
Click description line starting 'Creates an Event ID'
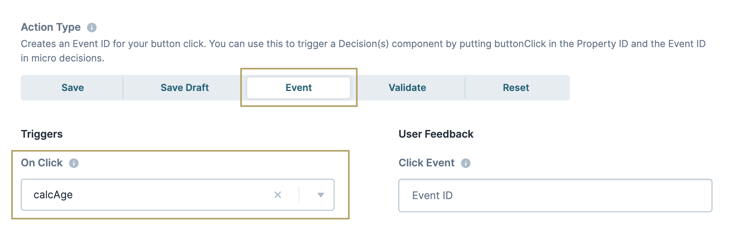(x=363, y=44)
